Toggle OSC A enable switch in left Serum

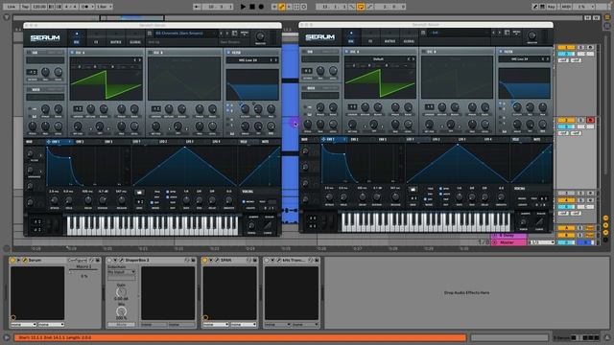(x=73, y=53)
